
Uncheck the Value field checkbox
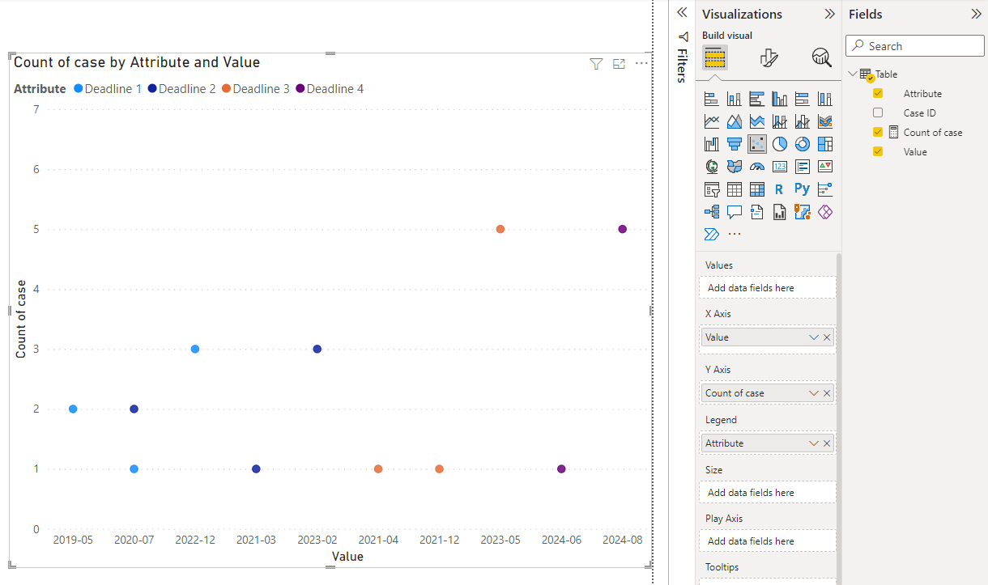pos(878,151)
